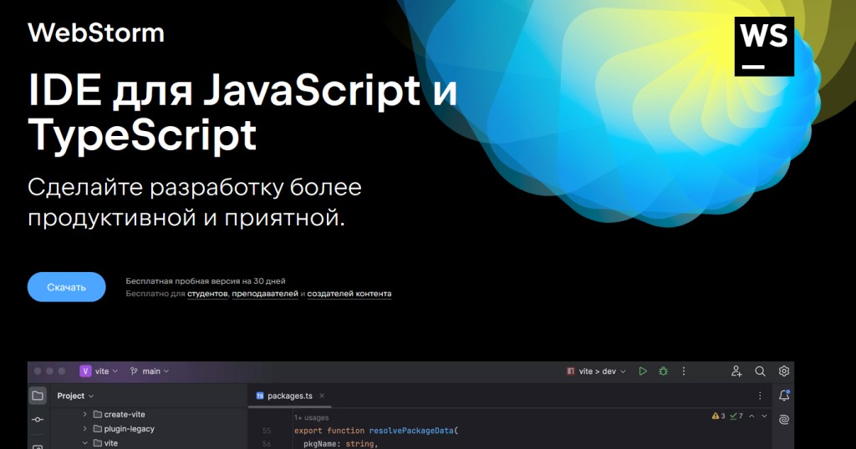
Task: Click the Search Everywhere magnifier icon
Action: (760, 371)
